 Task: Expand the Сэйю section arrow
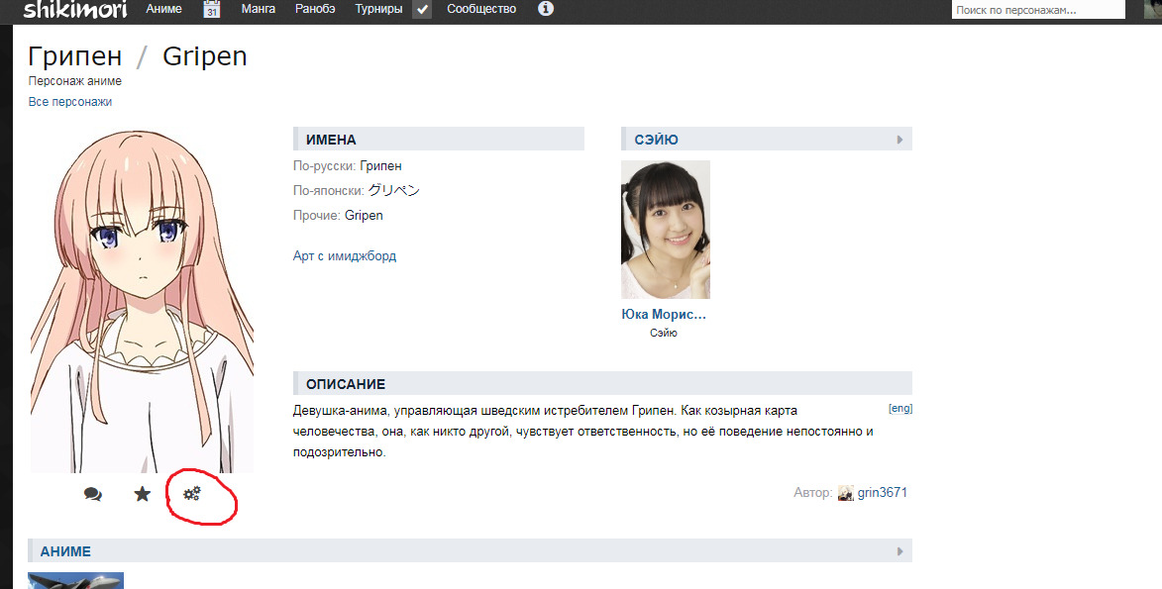tap(899, 140)
